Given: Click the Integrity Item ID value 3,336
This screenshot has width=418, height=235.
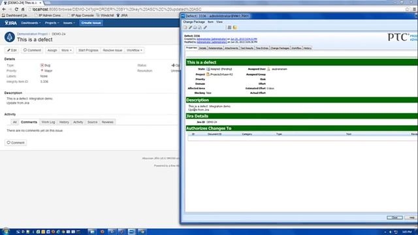Looking at the screenshot, I should tap(44, 82).
